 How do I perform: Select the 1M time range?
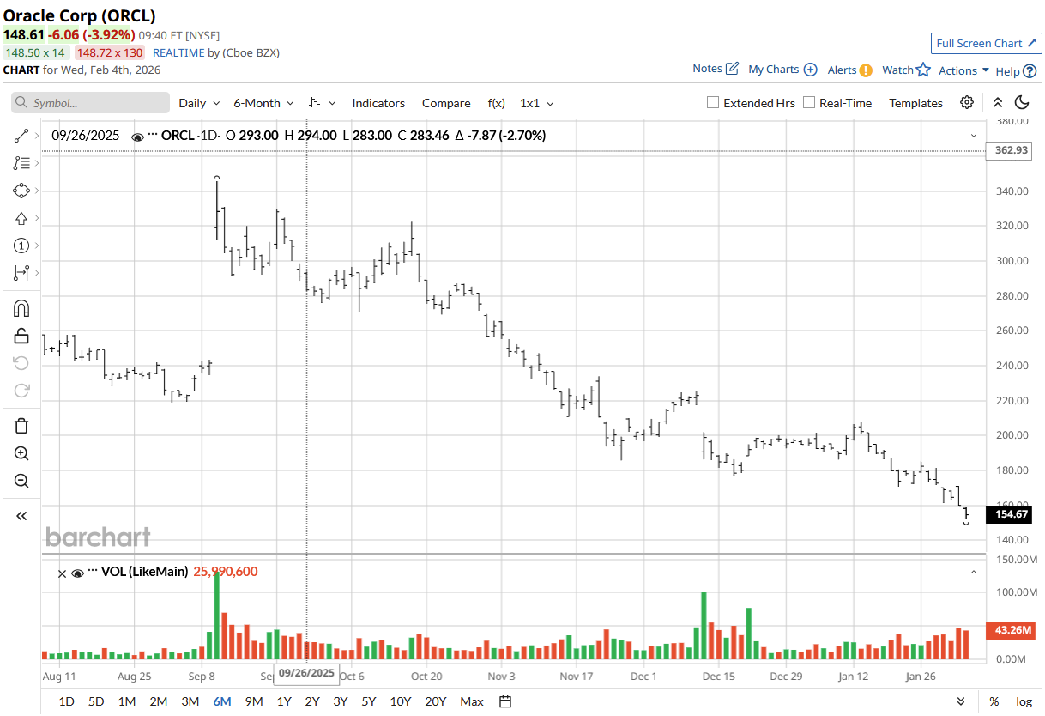(127, 701)
